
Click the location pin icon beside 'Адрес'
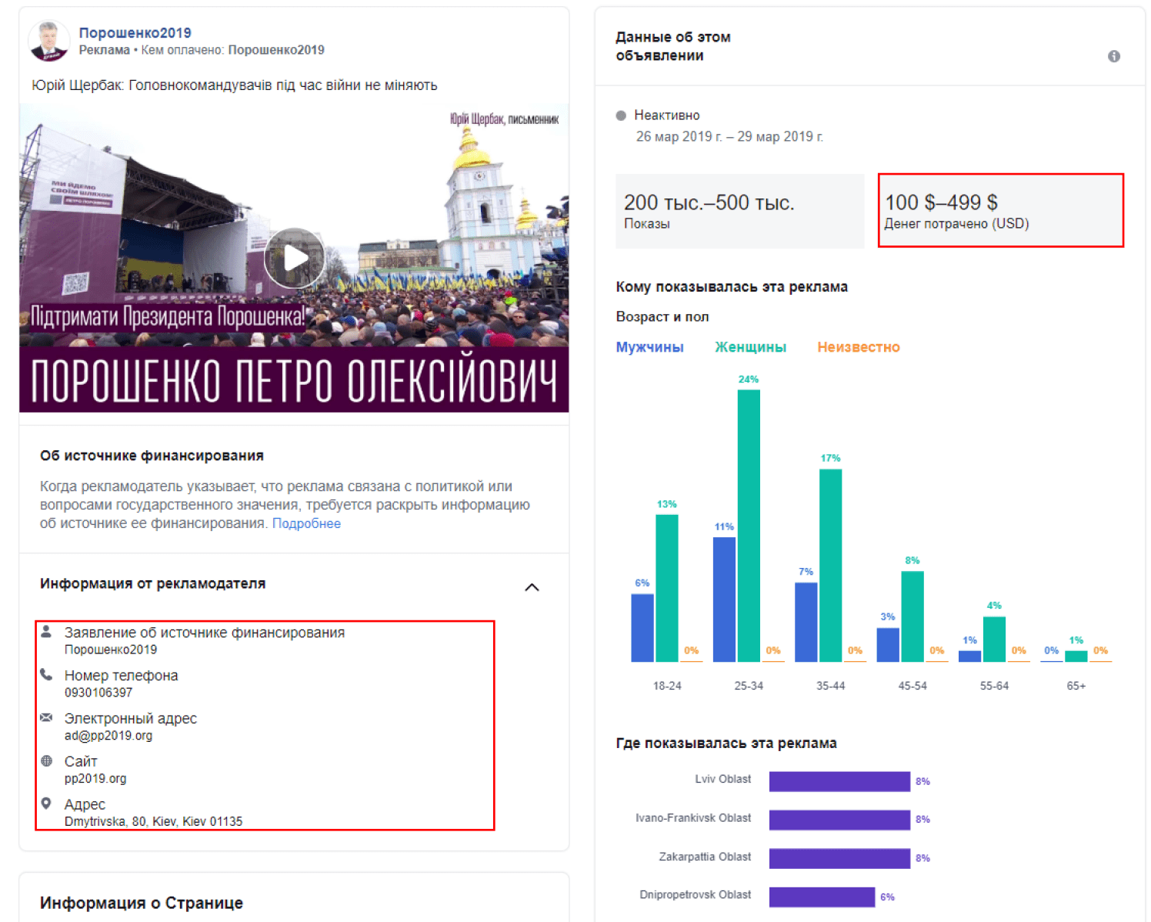click(46, 803)
